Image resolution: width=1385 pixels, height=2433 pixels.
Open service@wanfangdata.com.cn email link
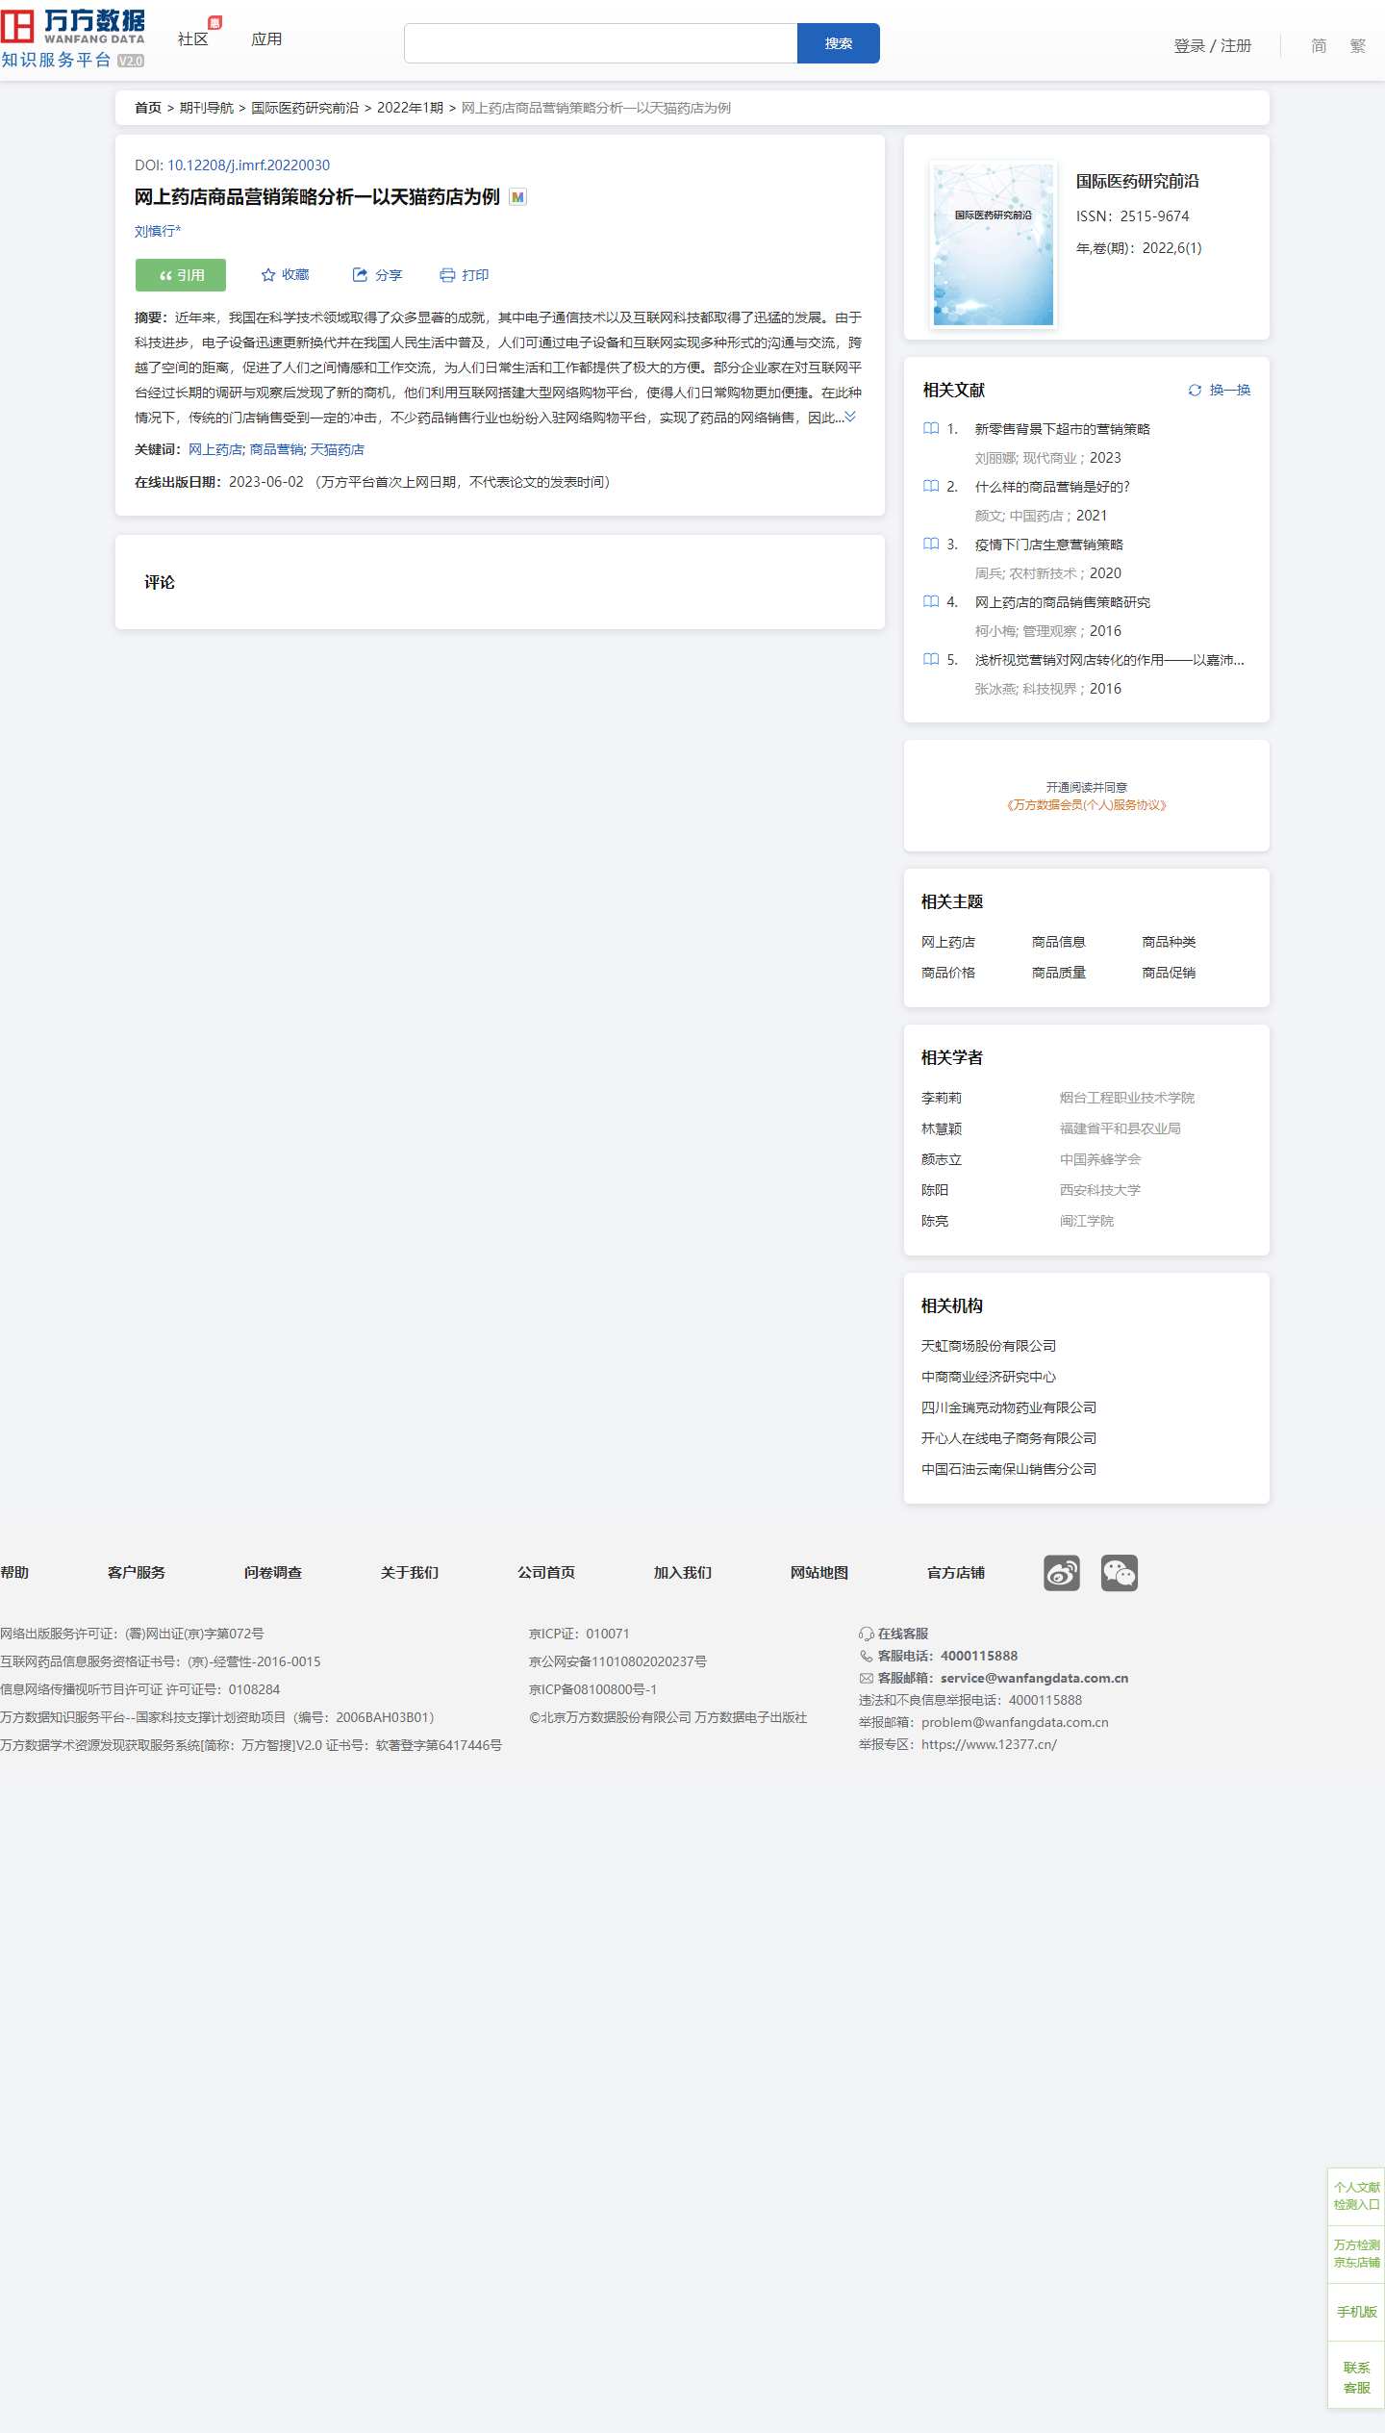point(1034,1678)
